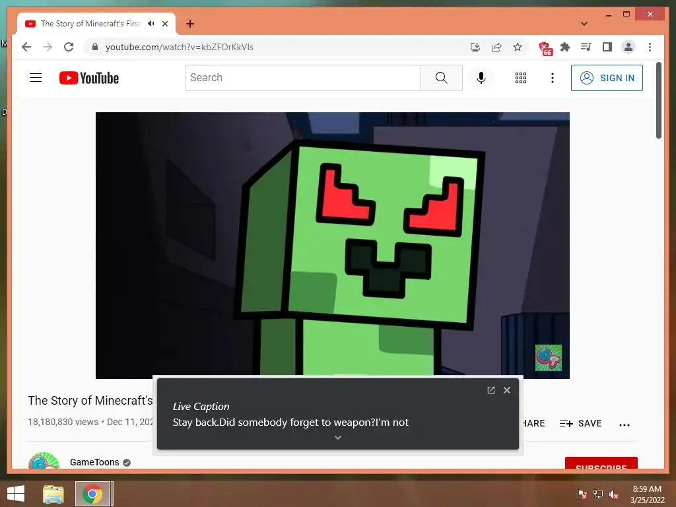Open GameToons channel name link
Image resolution: width=676 pixels, height=507 pixels.
pos(94,462)
